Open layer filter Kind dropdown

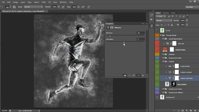pyautogui.click(x=161, y=16)
